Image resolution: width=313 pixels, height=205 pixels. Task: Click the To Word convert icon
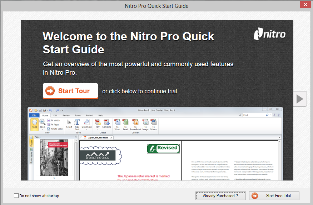click(x=117, y=125)
